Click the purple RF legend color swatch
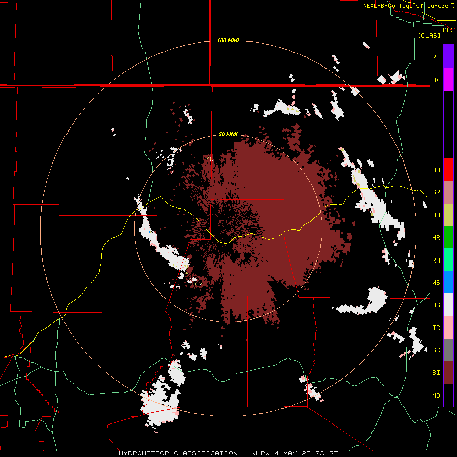The height and width of the screenshot is (457, 457). pyautogui.click(x=448, y=57)
